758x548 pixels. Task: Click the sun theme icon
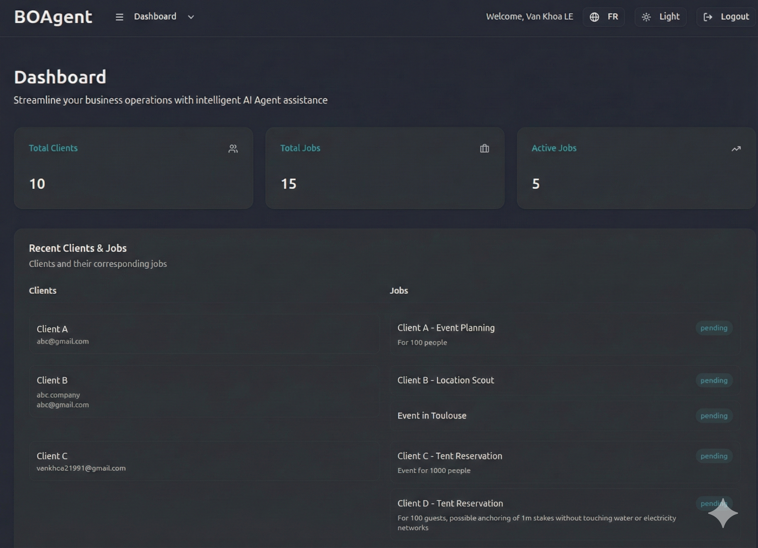(646, 17)
